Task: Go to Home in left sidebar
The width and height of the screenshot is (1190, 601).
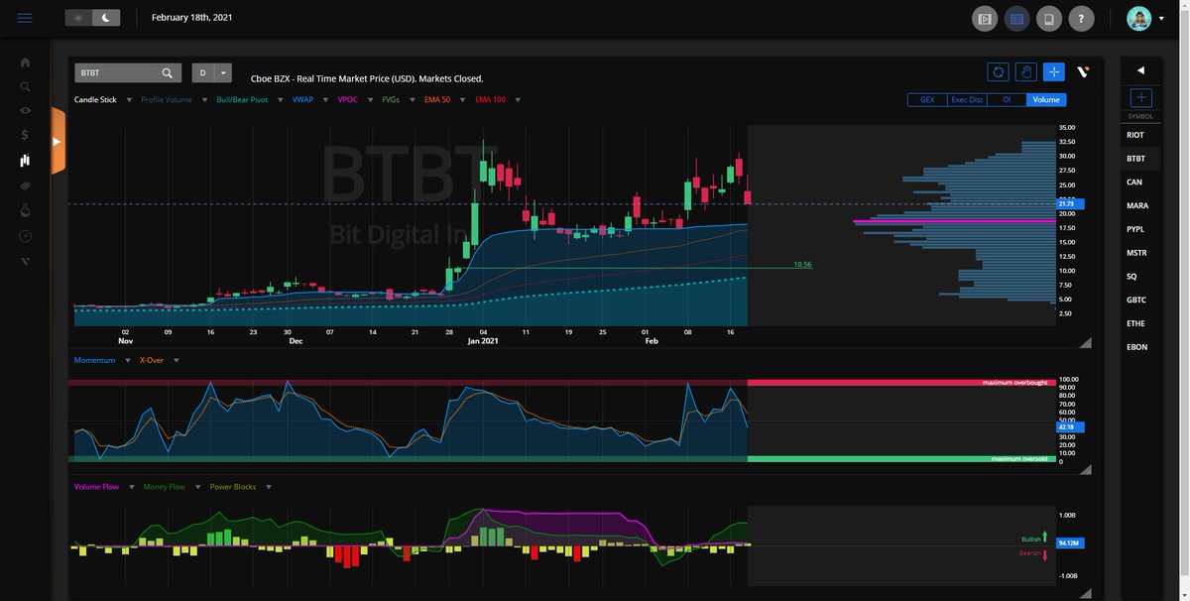Action: (25, 62)
